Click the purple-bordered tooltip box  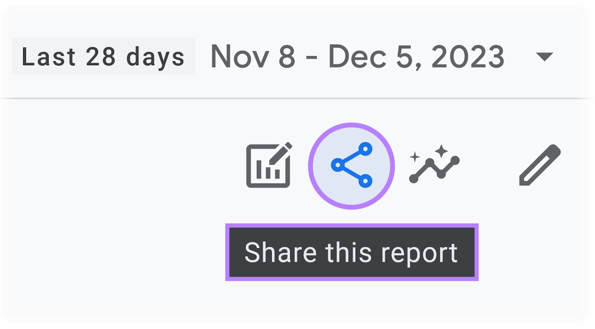coord(352,252)
